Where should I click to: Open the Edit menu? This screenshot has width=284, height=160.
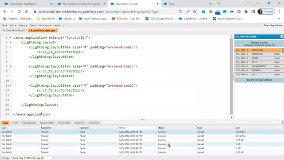pyautogui.click(x=13, y=25)
